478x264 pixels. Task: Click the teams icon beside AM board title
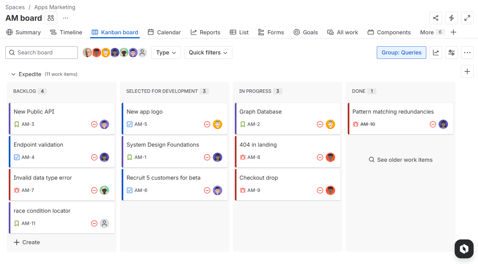(50, 18)
